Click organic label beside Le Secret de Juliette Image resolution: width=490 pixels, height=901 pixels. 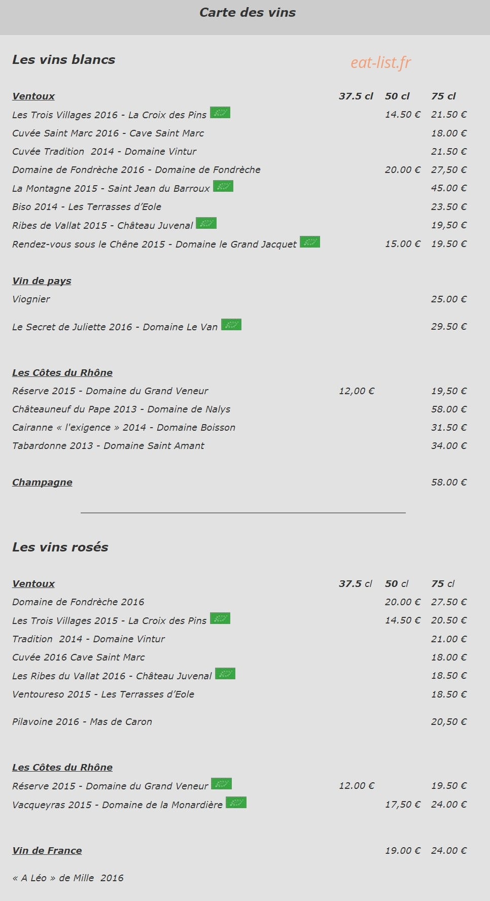click(231, 325)
